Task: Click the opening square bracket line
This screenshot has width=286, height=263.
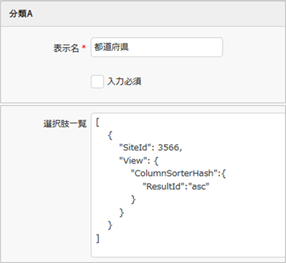Action: (98, 122)
